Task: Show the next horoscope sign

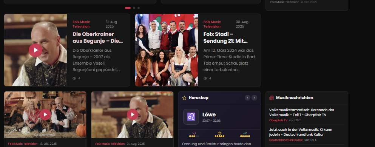Action: [254, 97]
